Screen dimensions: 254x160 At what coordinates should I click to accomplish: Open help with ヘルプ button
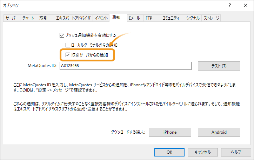click(x=236, y=152)
